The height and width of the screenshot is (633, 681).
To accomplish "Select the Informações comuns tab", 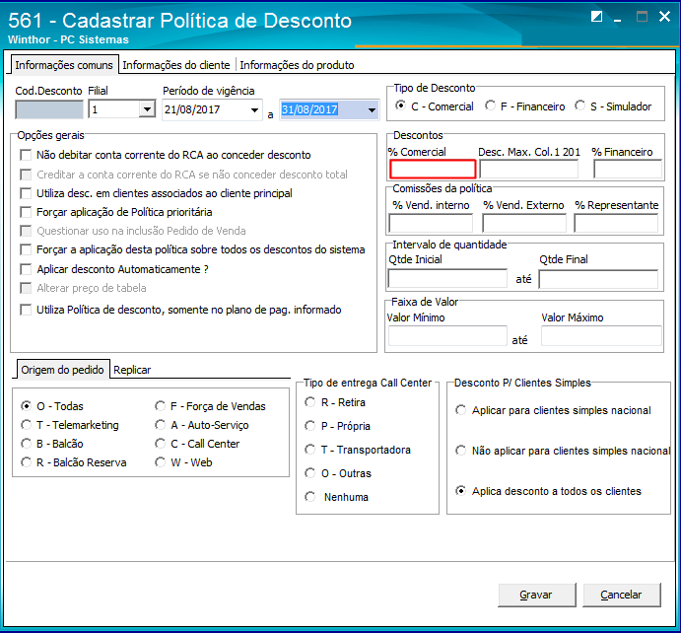I will (64, 65).
